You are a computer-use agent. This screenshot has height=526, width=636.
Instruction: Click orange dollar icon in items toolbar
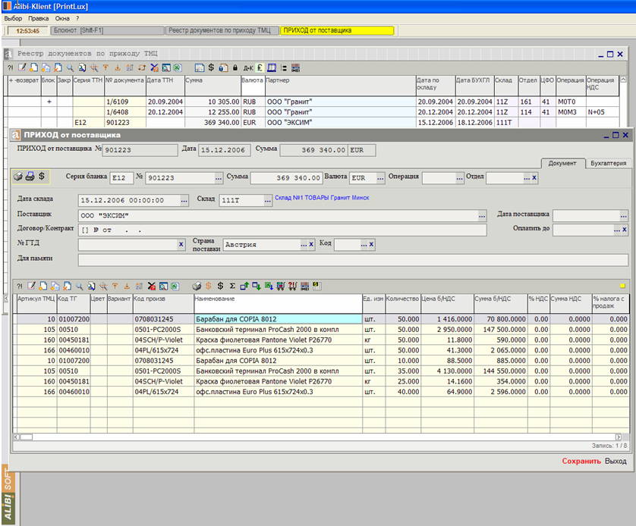[x=209, y=286]
